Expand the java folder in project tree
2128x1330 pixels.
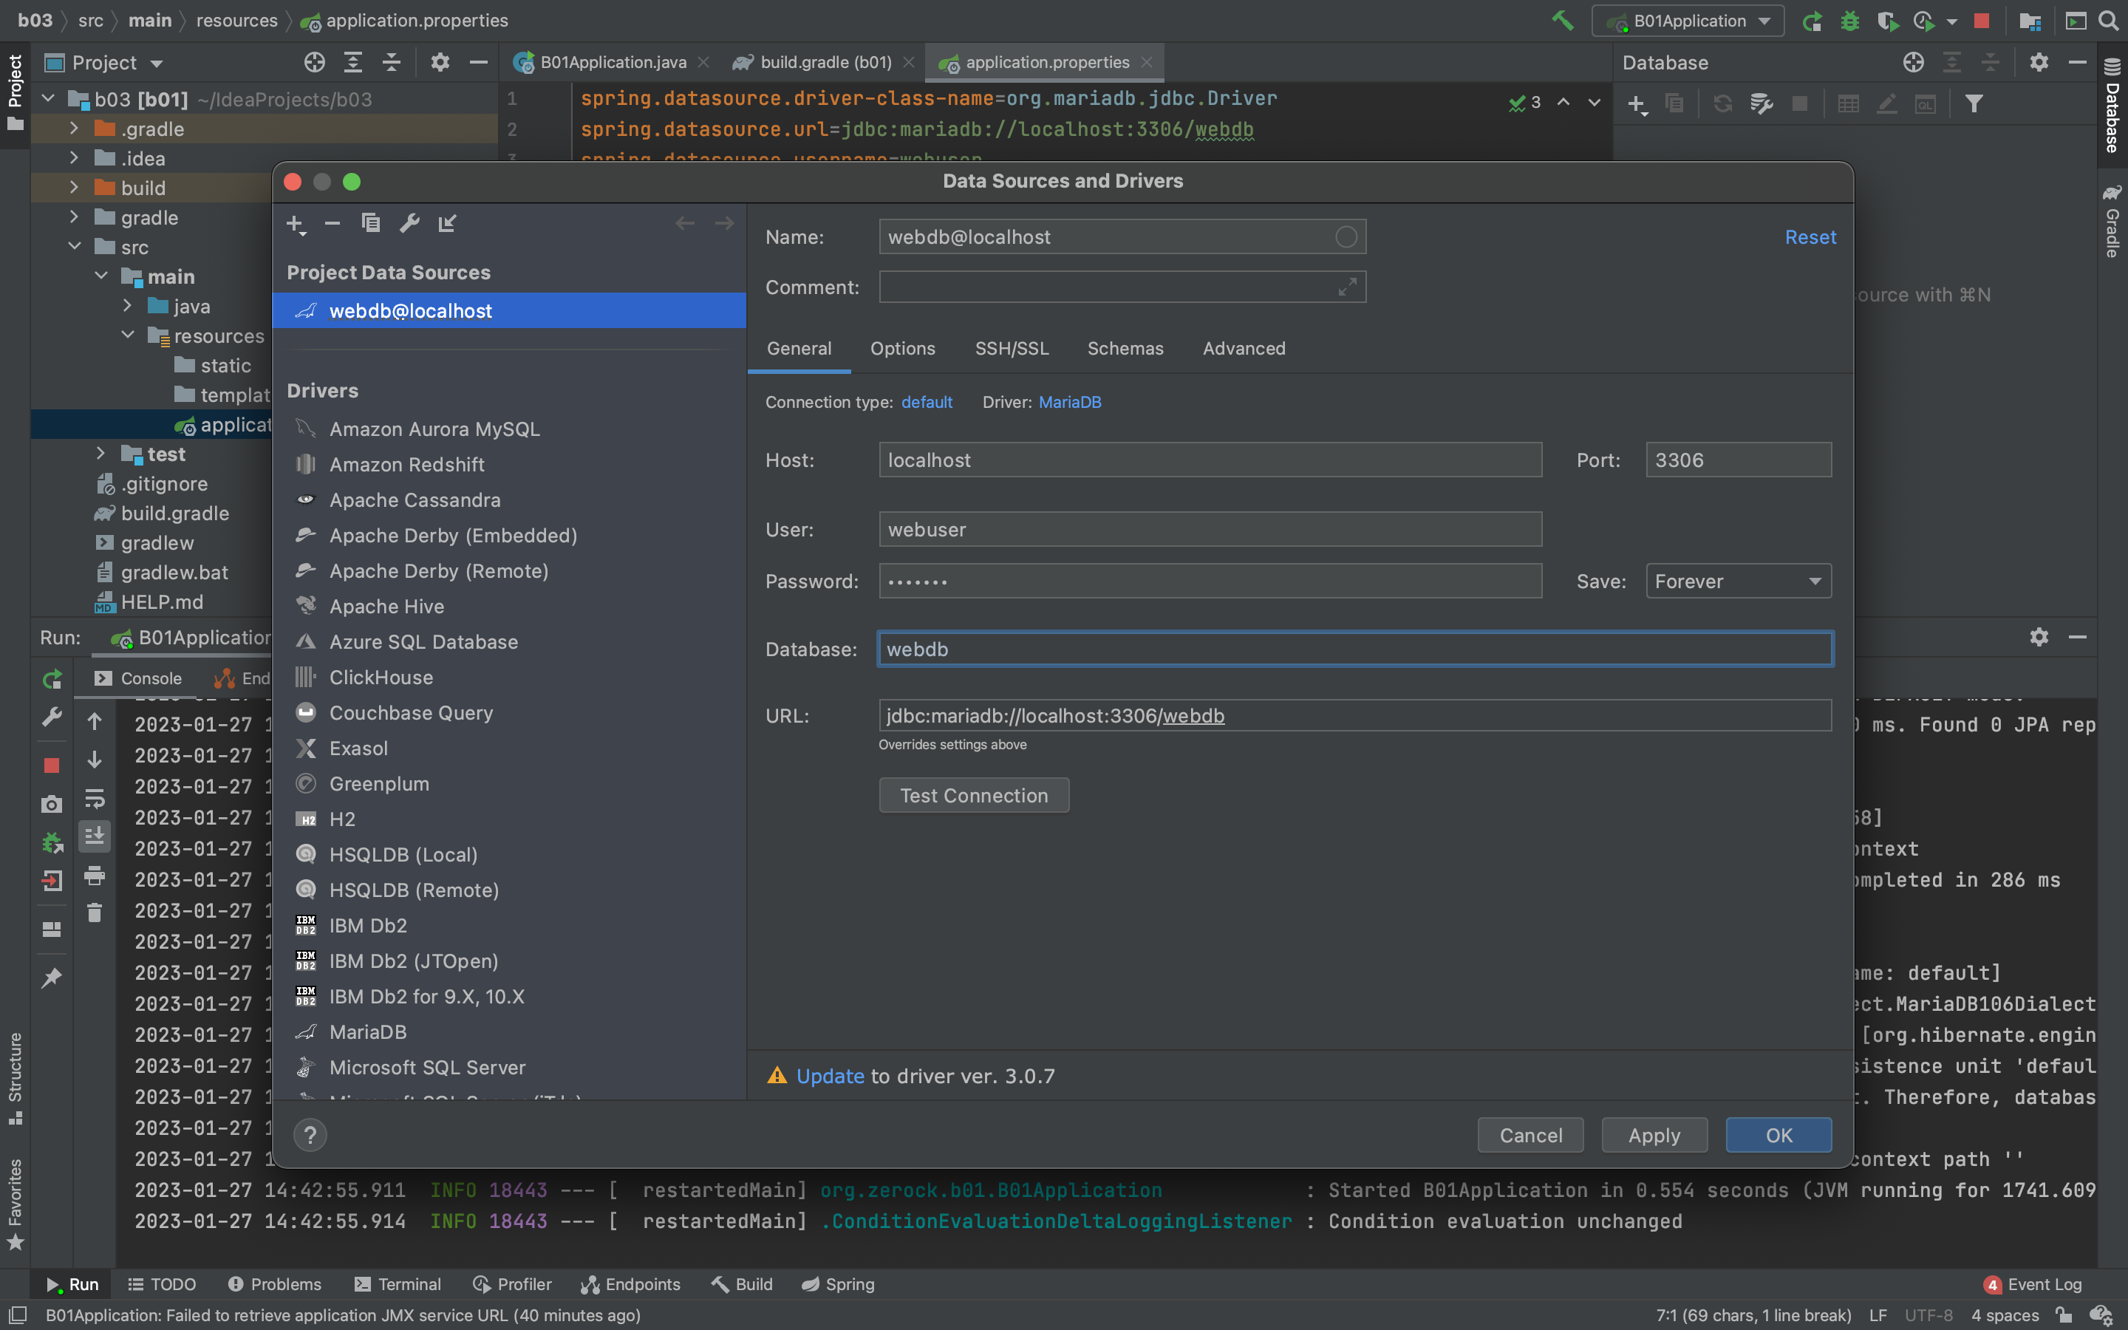pos(128,305)
